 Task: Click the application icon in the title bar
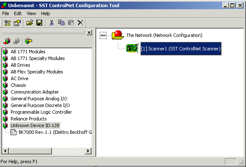[4, 5]
